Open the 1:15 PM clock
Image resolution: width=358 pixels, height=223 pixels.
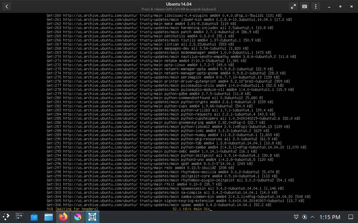pyautogui.click(x=330, y=217)
